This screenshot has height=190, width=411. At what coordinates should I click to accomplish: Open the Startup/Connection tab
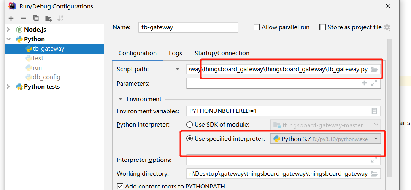(x=222, y=53)
